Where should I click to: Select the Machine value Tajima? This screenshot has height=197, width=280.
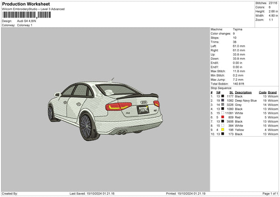pyautogui.click(x=238, y=29)
